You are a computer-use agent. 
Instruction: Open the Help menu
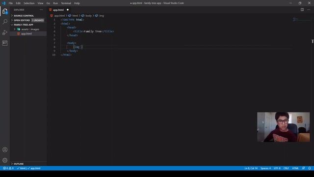(x=77, y=3)
